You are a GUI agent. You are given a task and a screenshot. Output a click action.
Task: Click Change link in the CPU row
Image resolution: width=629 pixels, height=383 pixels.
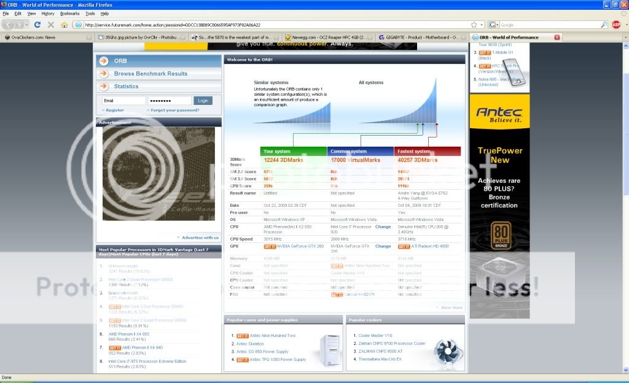(383, 226)
